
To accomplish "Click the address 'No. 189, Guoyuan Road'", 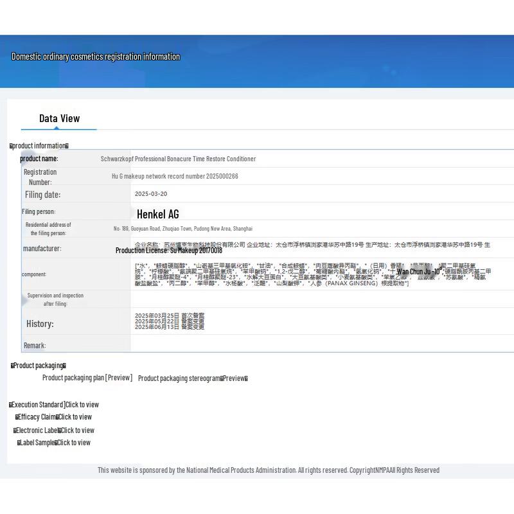I will click(183, 229).
